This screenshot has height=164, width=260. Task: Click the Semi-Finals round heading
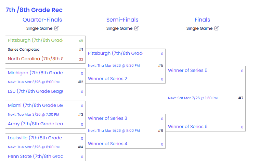coord(122,20)
